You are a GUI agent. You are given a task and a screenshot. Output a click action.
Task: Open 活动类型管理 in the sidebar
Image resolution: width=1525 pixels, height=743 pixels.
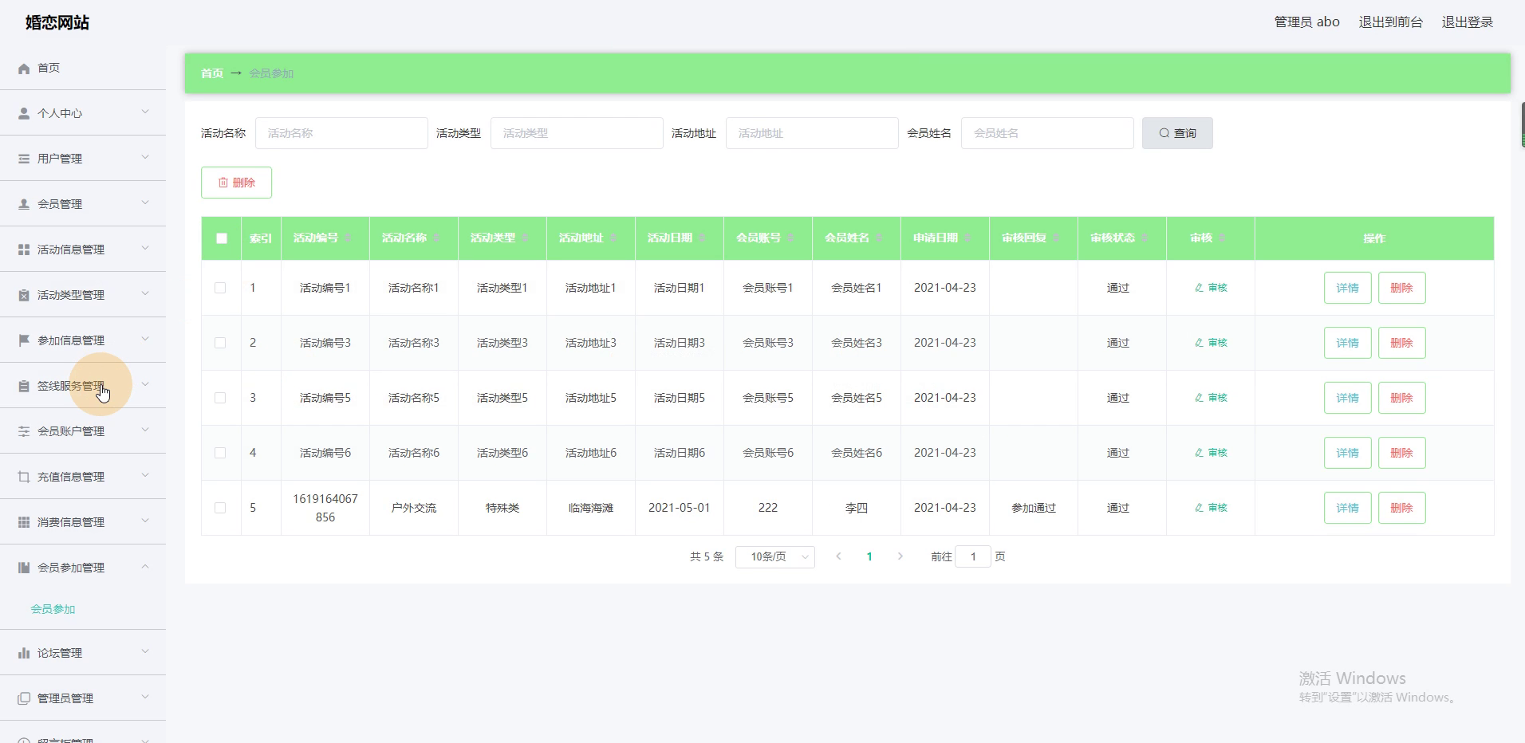(x=83, y=295)
